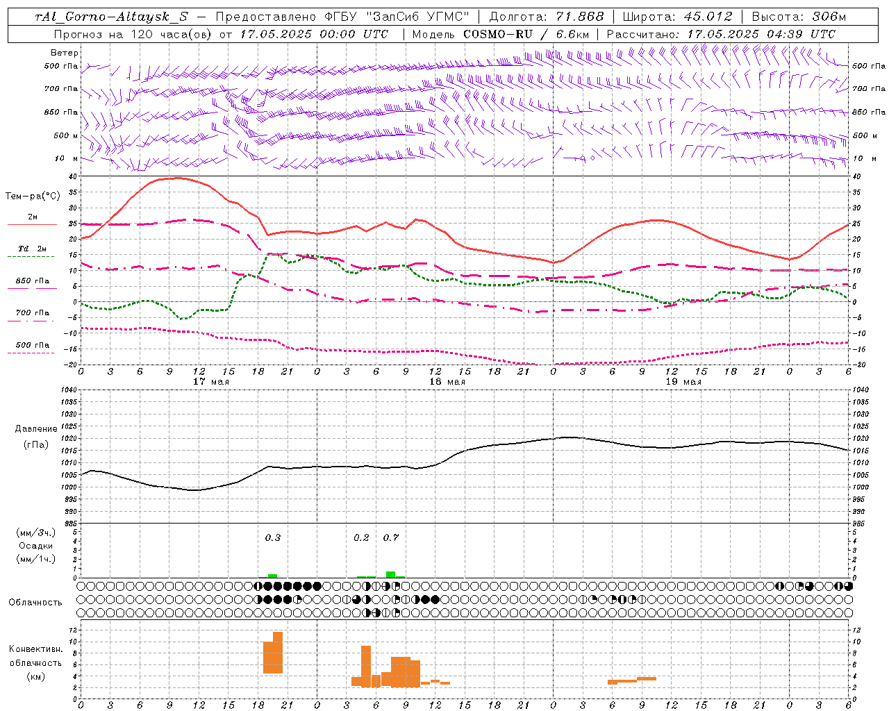Viewport: 889px width, 711px height.
Task: Click solid red line under 2м legend
Action: pos(32,225)
